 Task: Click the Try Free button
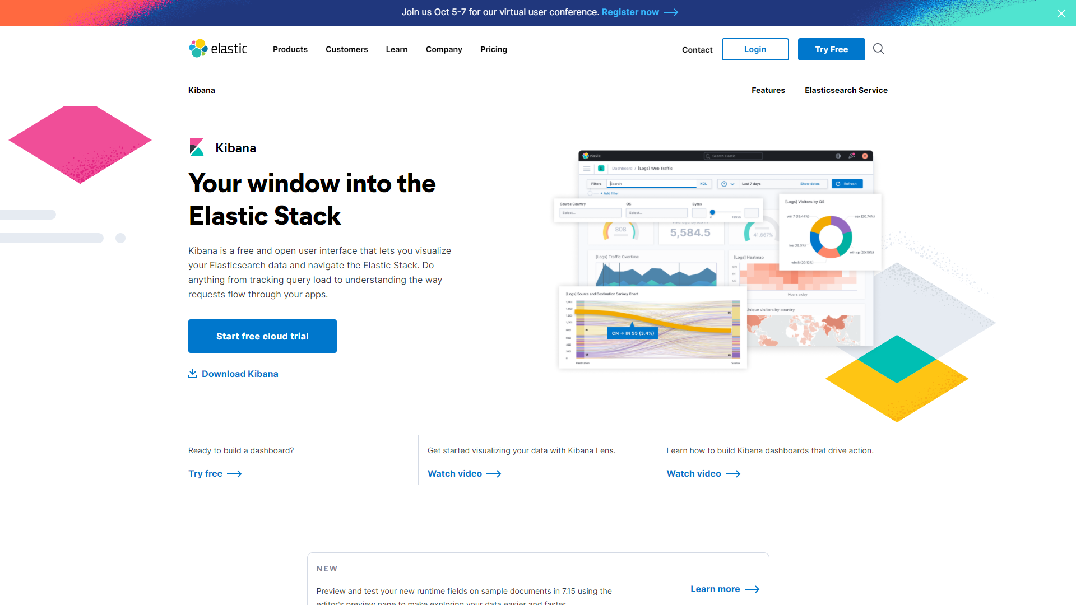832,49
